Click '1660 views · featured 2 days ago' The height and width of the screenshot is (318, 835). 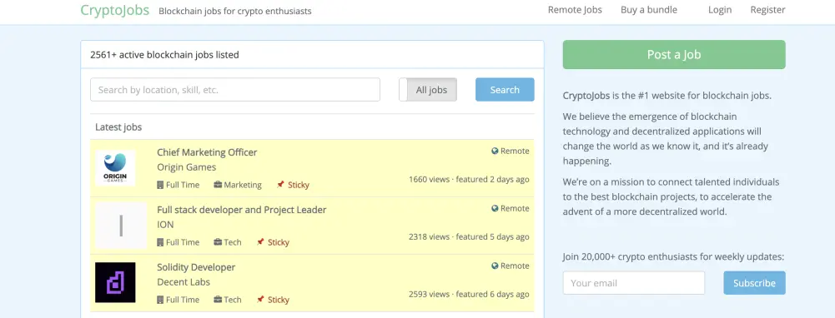(x=469, y=179)
